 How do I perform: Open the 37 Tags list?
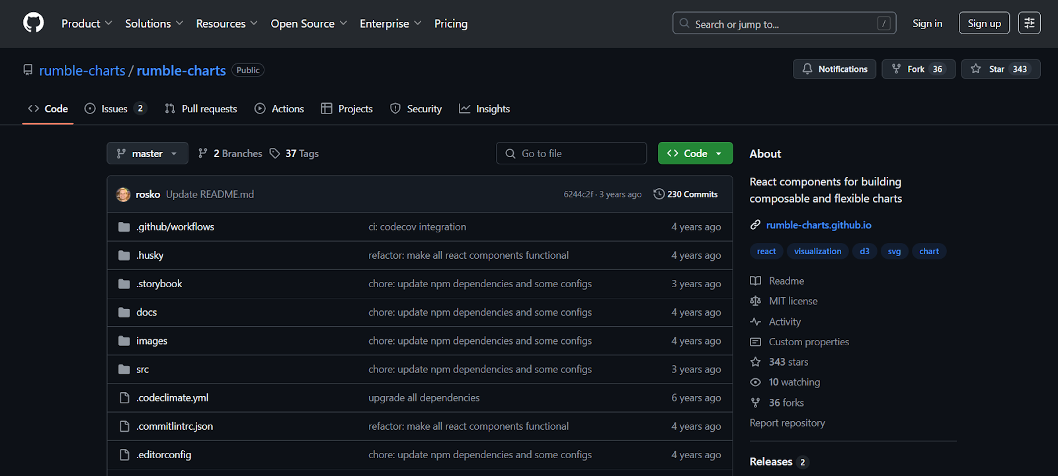[294, 153]
